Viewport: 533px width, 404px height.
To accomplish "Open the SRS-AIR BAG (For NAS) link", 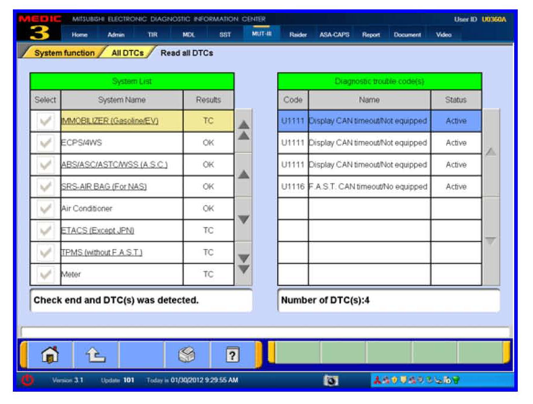I will coord(104,187).
